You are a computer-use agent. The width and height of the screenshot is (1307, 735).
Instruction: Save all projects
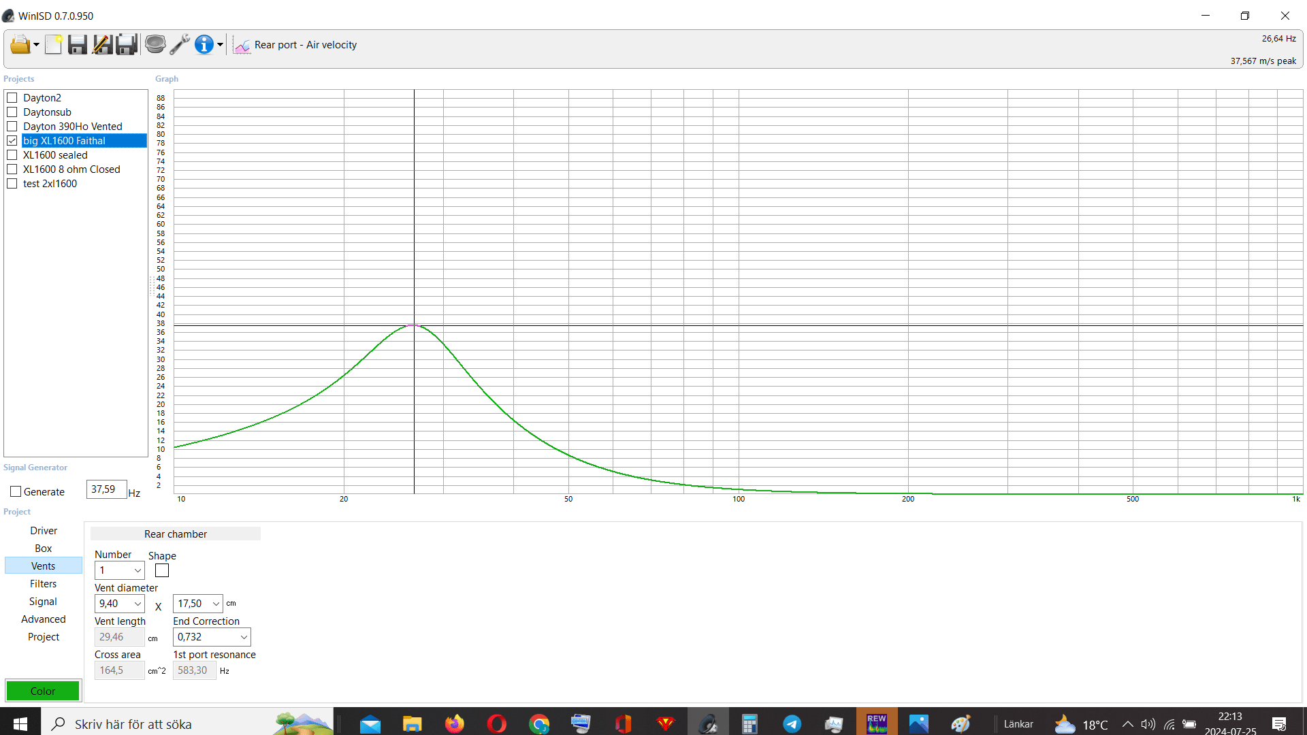(x=127, y=45)
